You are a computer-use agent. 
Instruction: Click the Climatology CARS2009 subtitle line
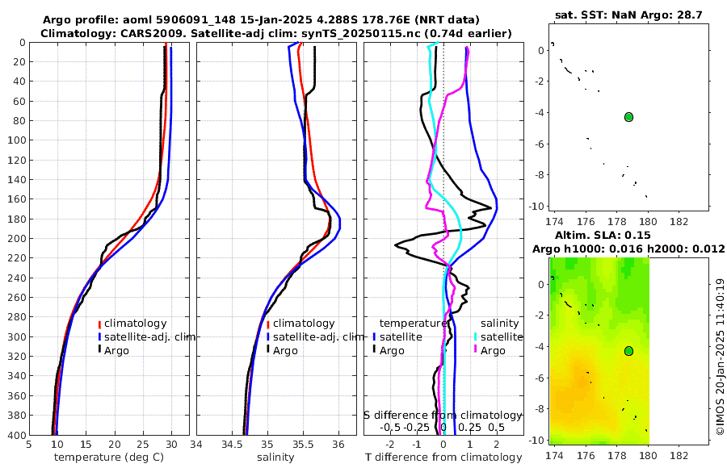pos(276,33)
